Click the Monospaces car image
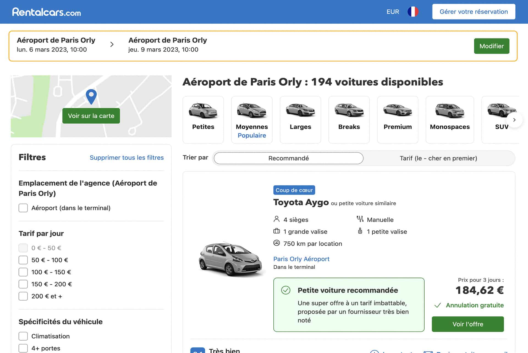The height and width of the screenshot is (353, 528). pyautogui.click(x=450, y=110)
